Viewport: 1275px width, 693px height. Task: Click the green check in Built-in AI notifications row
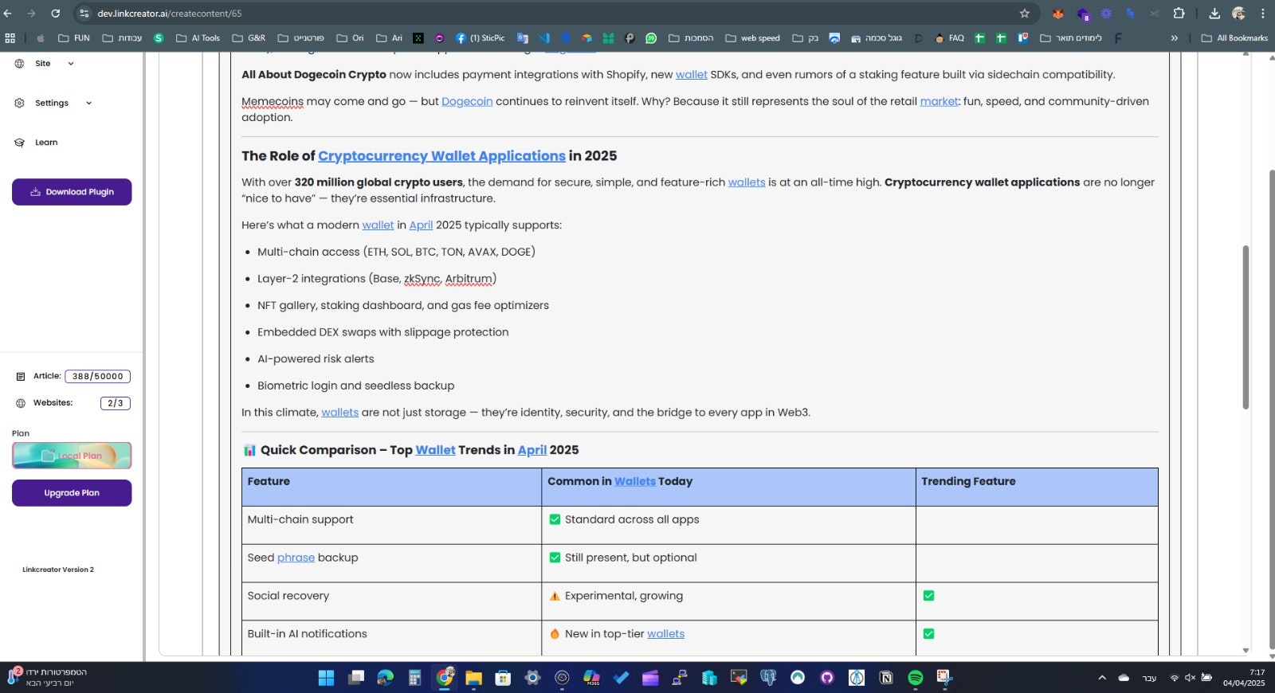click(x=928, y=634)
